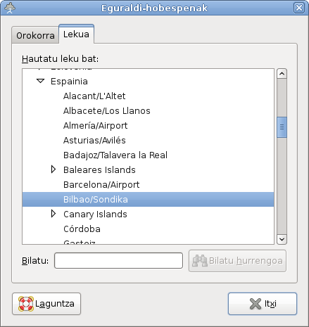Expand the Canary Islands node
This screenshot has height=327, width=309.
53,214
